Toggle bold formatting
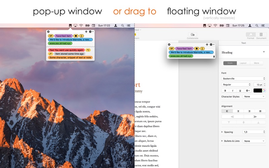The image size is (269, 168). tap(225, 90)
